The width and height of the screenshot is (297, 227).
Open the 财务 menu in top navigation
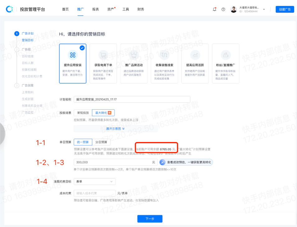point(141,9)
